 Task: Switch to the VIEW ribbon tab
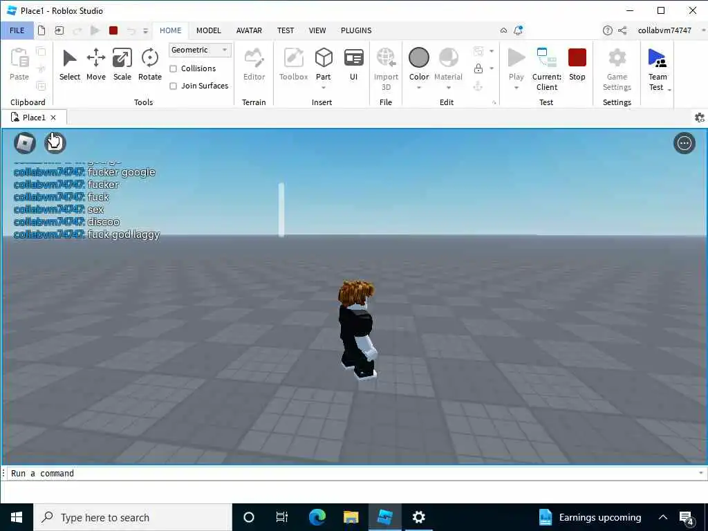pyautogui.click(x=317, y=30)
